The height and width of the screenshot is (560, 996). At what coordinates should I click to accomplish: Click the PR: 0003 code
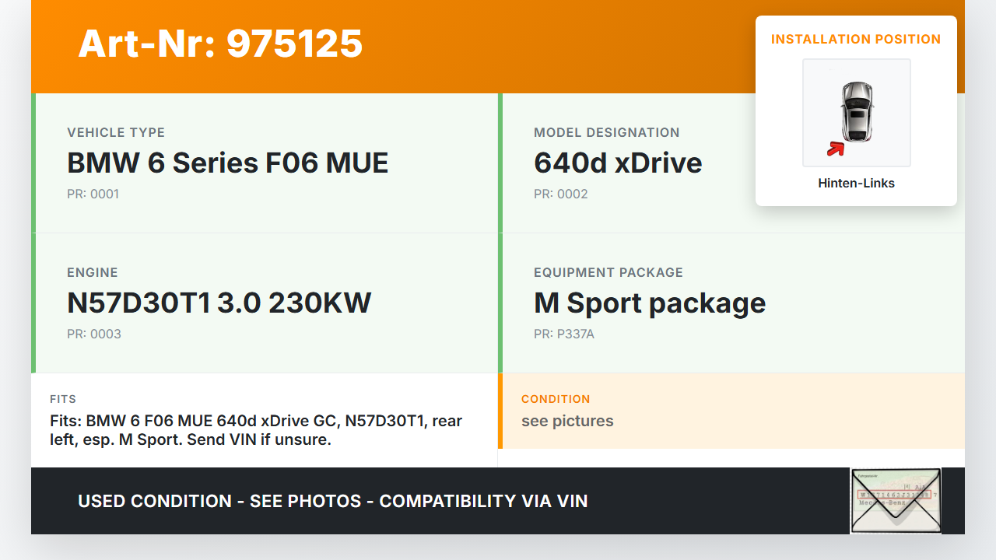click(93, 334)
